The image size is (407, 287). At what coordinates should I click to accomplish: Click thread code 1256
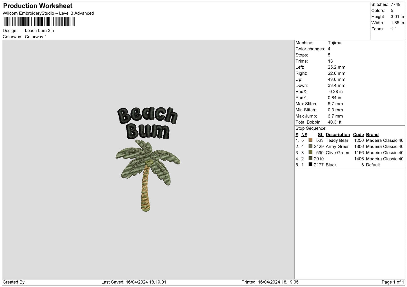point(359,141)
